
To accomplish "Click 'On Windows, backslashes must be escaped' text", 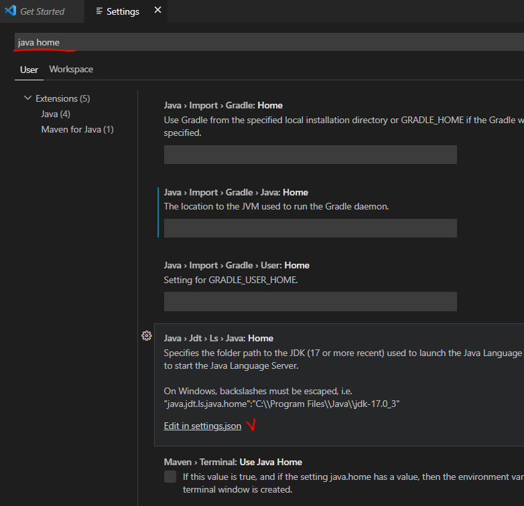I will click(258, 391).
